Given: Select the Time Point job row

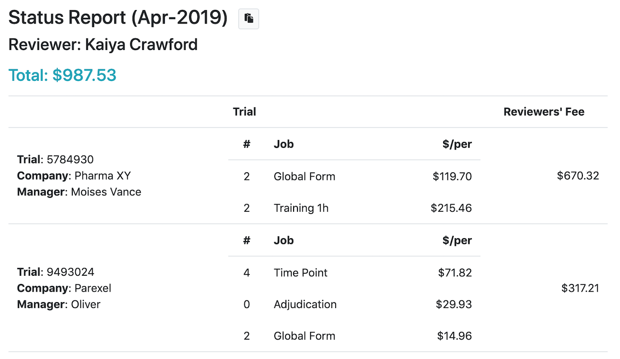Looking at the screenshot, I should click(354, 272).
